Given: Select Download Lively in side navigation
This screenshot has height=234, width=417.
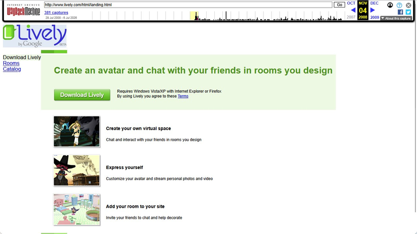Looking at the screenshot, I should [22, 57].
